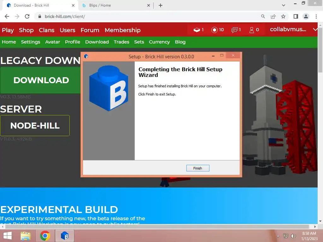Click the network tray icon
The width and height of the screenshot is (323, 242).
point(286,236)
